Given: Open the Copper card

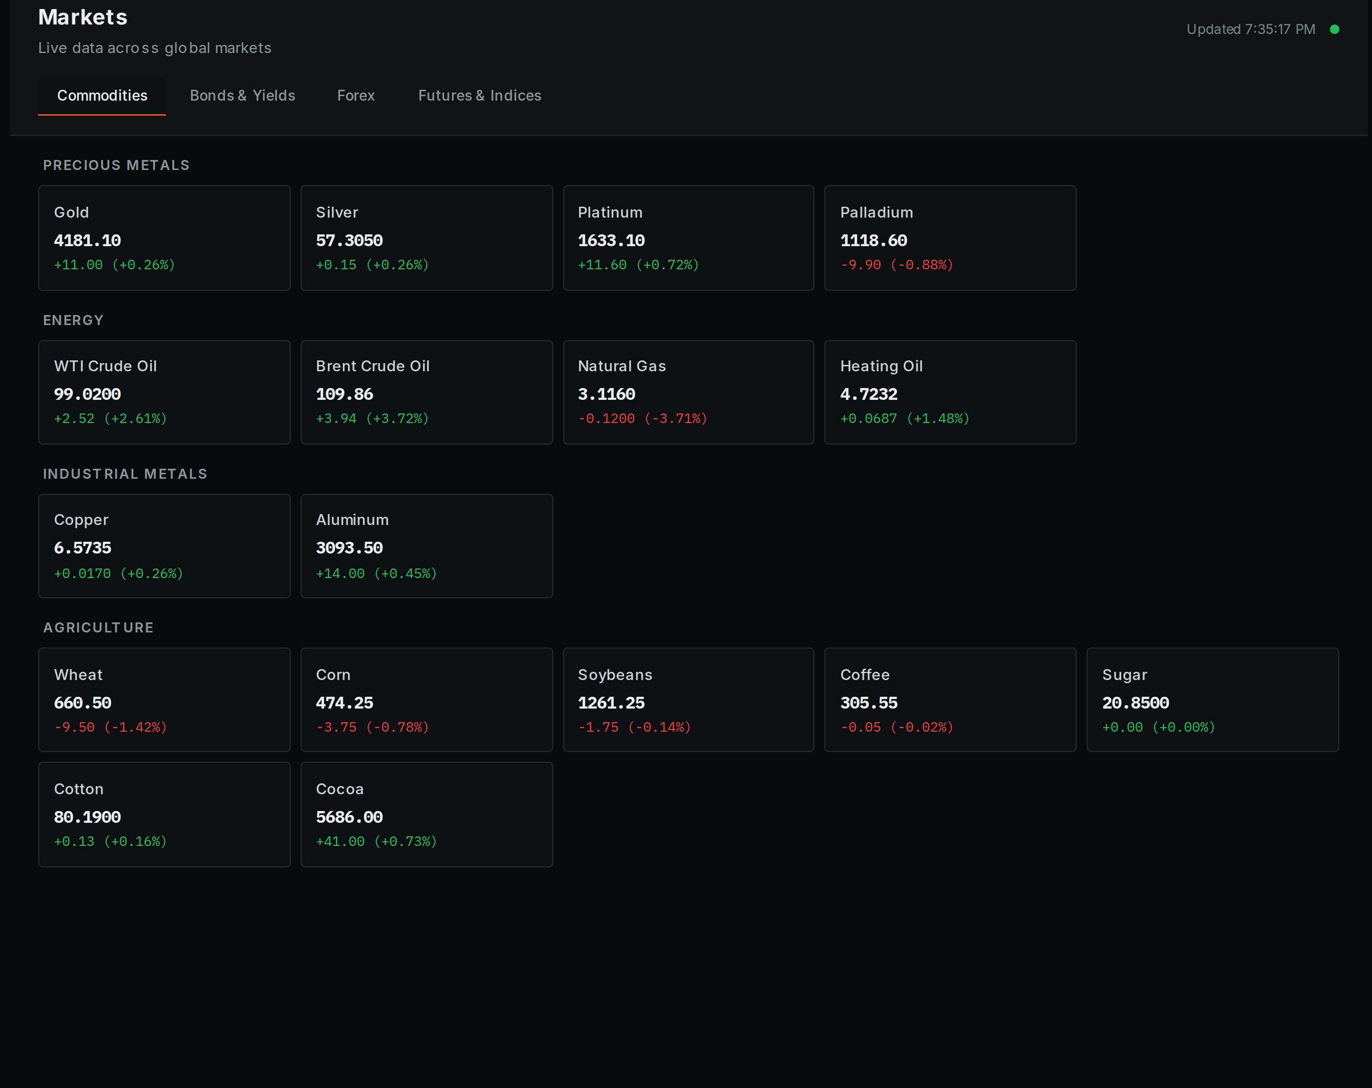Looking at the screenshot, I should (164, 546).
